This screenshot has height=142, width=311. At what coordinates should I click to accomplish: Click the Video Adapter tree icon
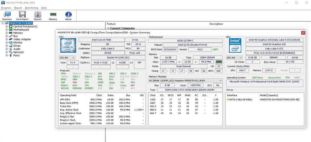pos(10,39)
